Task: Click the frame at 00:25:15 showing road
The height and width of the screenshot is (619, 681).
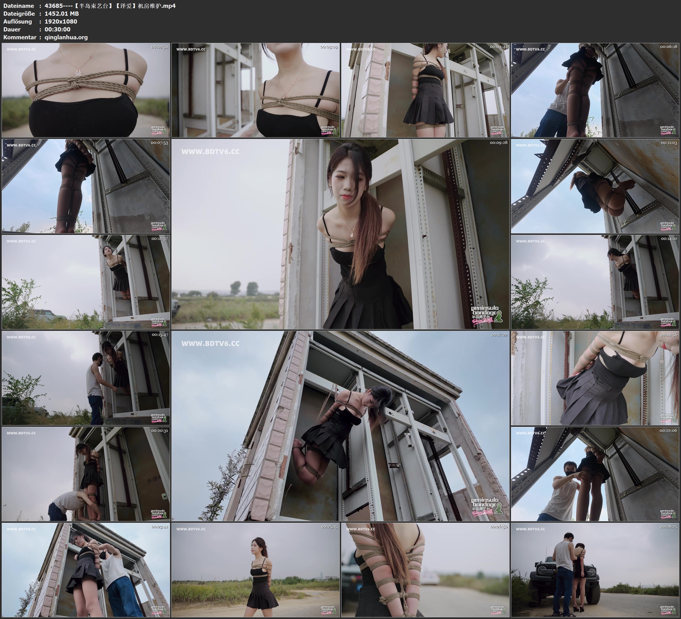Action: [255, 570]
